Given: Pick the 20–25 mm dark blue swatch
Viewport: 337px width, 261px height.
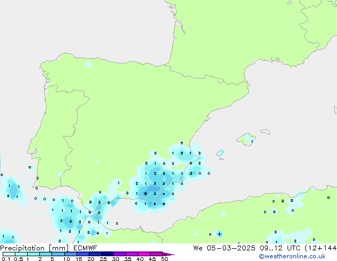Looking at the screenshot, I should pos(95,254).
